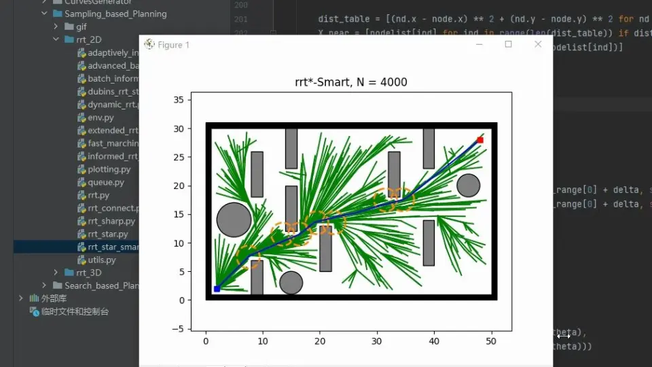
Task: Maximize the Figure 1 window
Action: [x=508, y=44]
